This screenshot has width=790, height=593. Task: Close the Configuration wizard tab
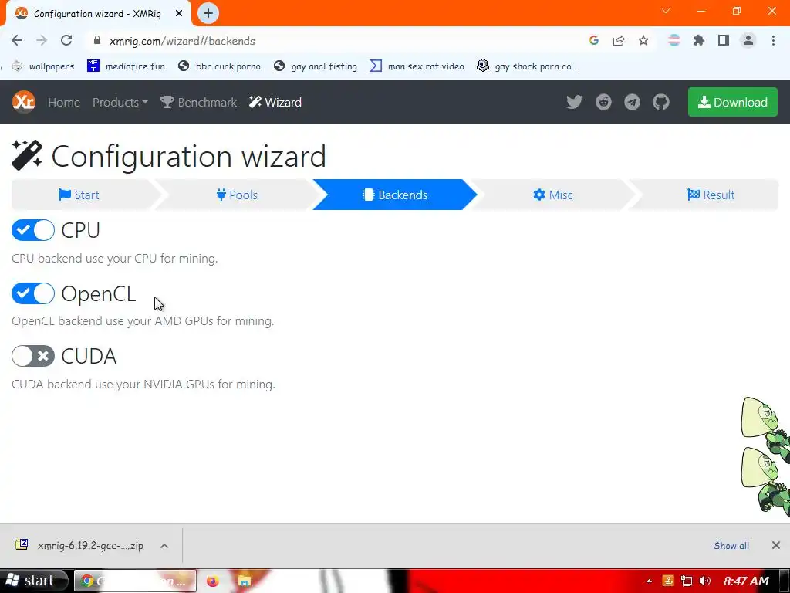(x=179, y=14)
